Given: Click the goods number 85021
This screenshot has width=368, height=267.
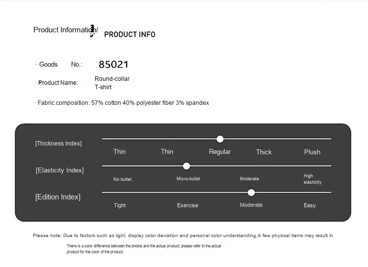Looking at the screenshot, I should point(113,64).
